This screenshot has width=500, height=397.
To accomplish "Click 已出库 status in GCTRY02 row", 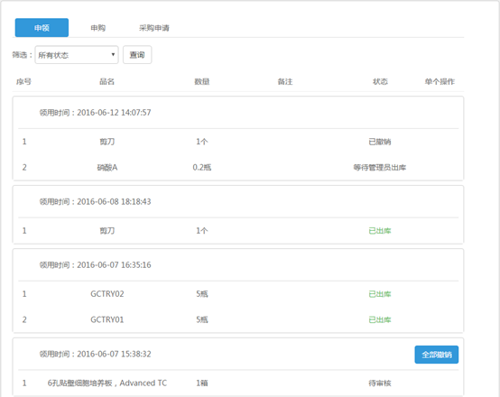I will coord(380,294).
